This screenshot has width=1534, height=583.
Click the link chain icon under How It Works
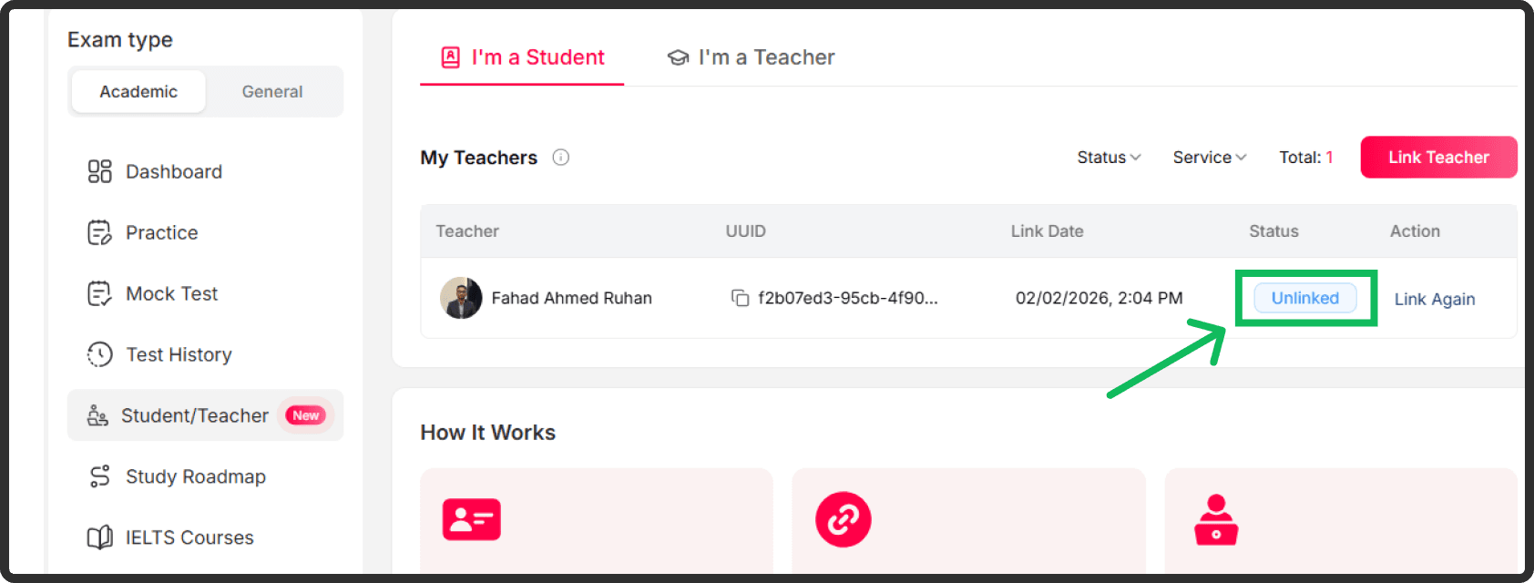[843, 519]
